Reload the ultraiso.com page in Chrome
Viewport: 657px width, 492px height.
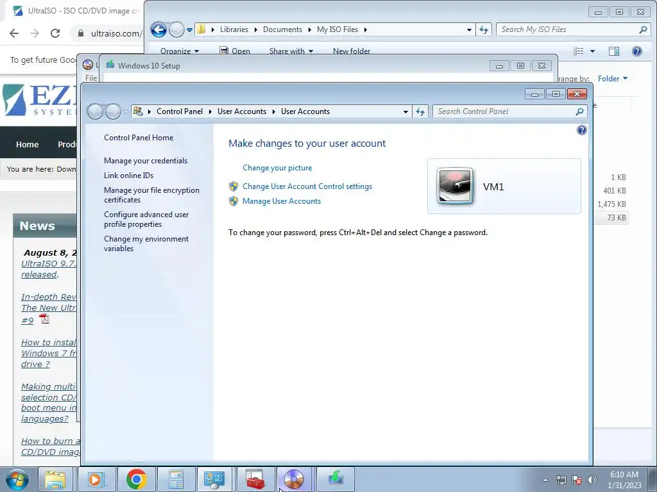click(55, 33)
